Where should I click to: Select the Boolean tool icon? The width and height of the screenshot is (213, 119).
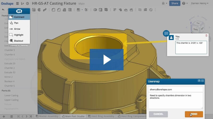(95, 10)
